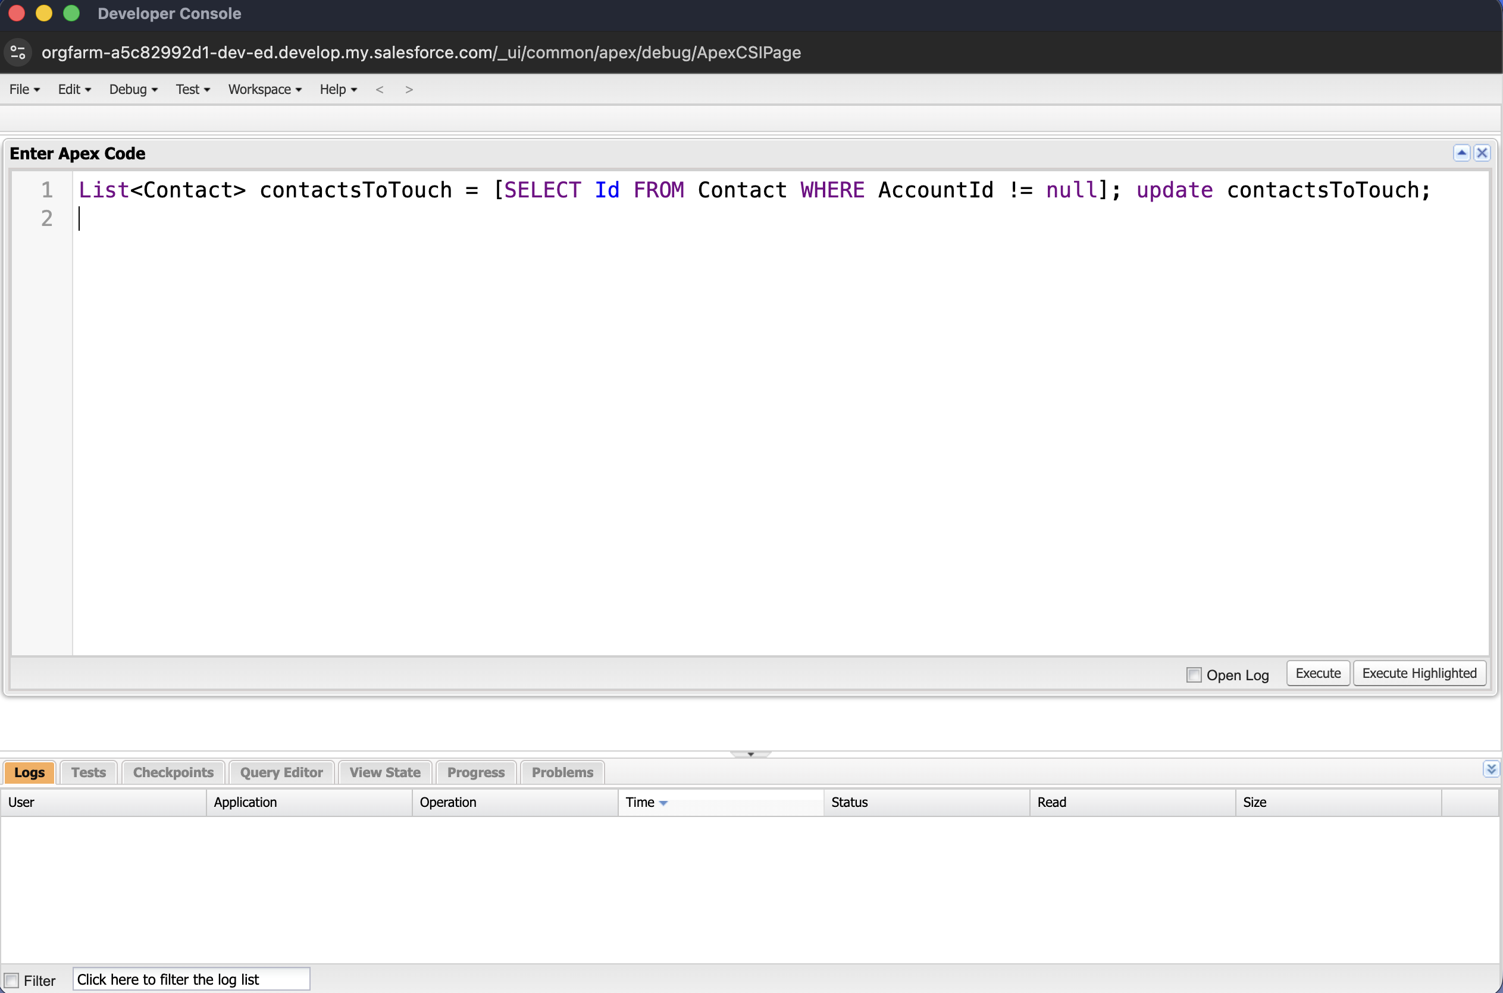Collapse the bottom panel with double-chevron icon
1503x993 pixels.
1491,769
